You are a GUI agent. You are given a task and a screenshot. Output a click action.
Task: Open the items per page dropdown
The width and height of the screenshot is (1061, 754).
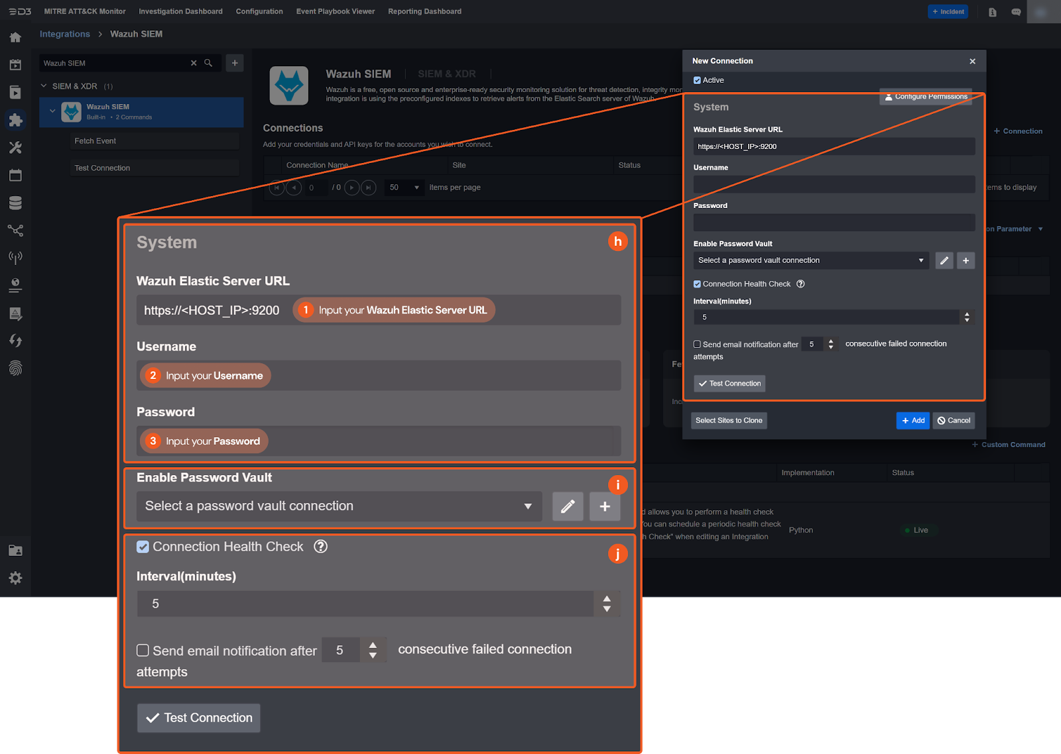405,188
